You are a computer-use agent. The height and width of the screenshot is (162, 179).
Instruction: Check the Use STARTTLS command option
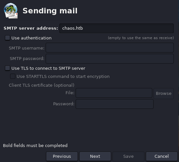point(13,76)
